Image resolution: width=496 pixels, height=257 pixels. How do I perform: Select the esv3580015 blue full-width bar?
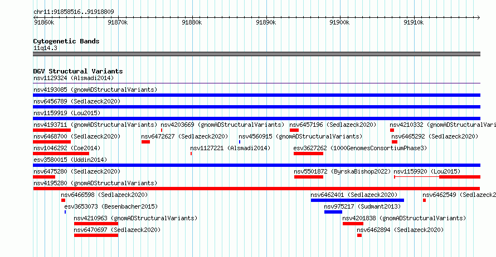click(x=256, y=165)
